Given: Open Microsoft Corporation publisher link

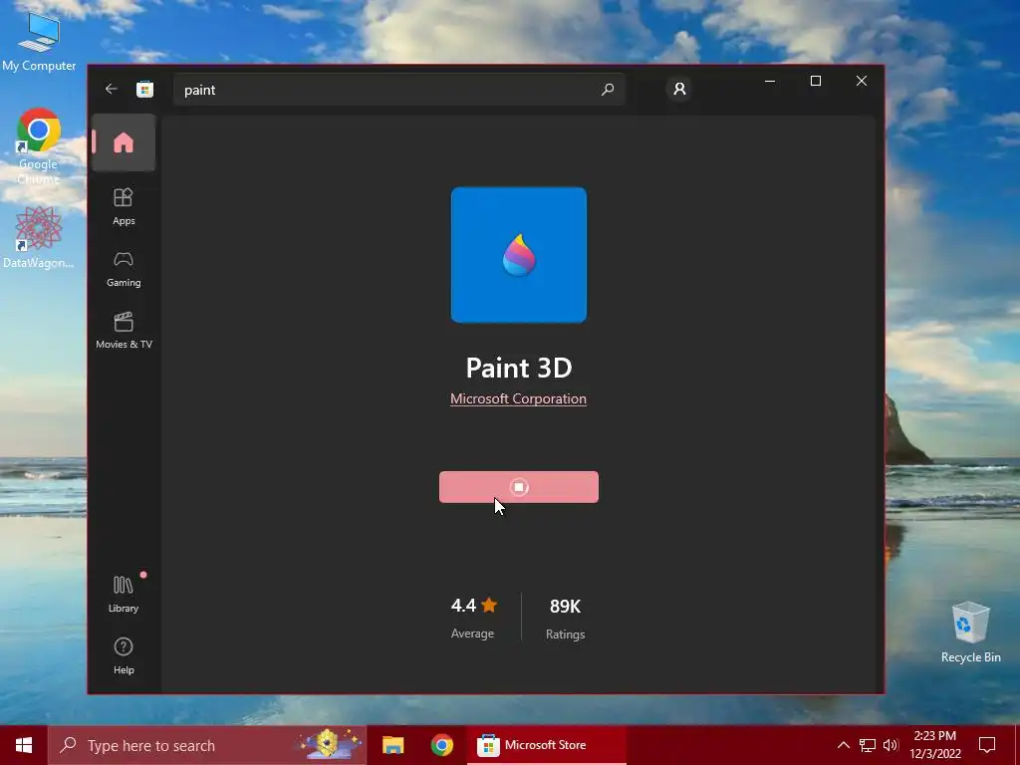Looking at the screenshot, I should [x=518, y=398].
